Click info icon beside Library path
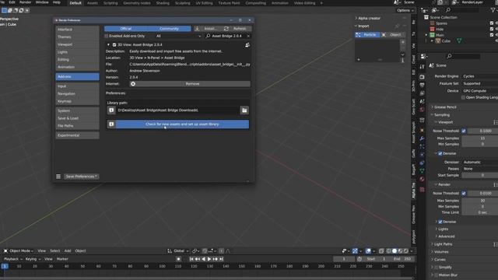Screen dimensions: 498x280 point(111,110)
